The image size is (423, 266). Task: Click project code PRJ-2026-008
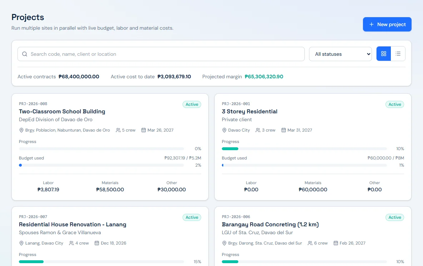point(33,104)
